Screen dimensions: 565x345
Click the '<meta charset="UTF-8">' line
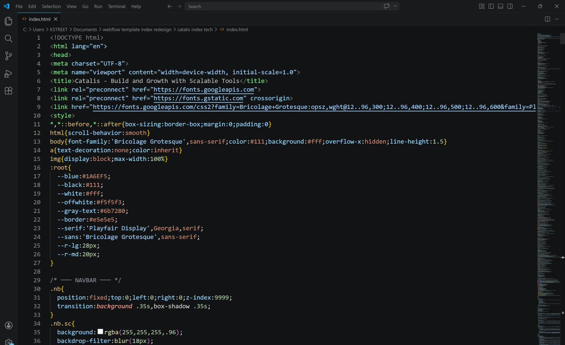(89, 64)
